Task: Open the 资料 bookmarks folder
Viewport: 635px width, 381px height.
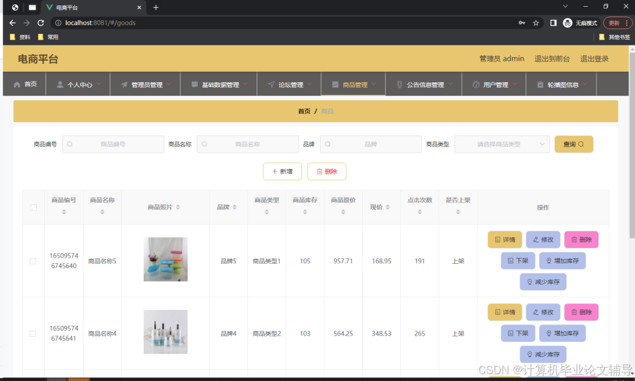Action: point(20,37)
